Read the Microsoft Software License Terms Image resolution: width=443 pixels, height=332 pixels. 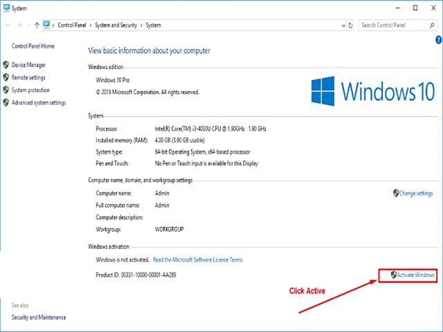(x=198, y=260)
